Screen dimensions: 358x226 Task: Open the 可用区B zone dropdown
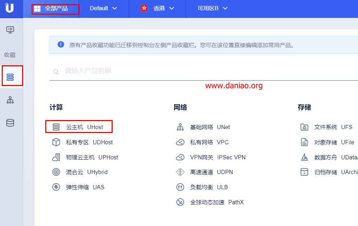coord(213,8)
